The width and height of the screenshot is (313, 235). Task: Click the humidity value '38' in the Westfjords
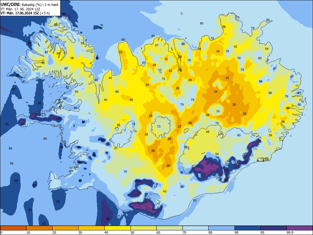(72, 58)
